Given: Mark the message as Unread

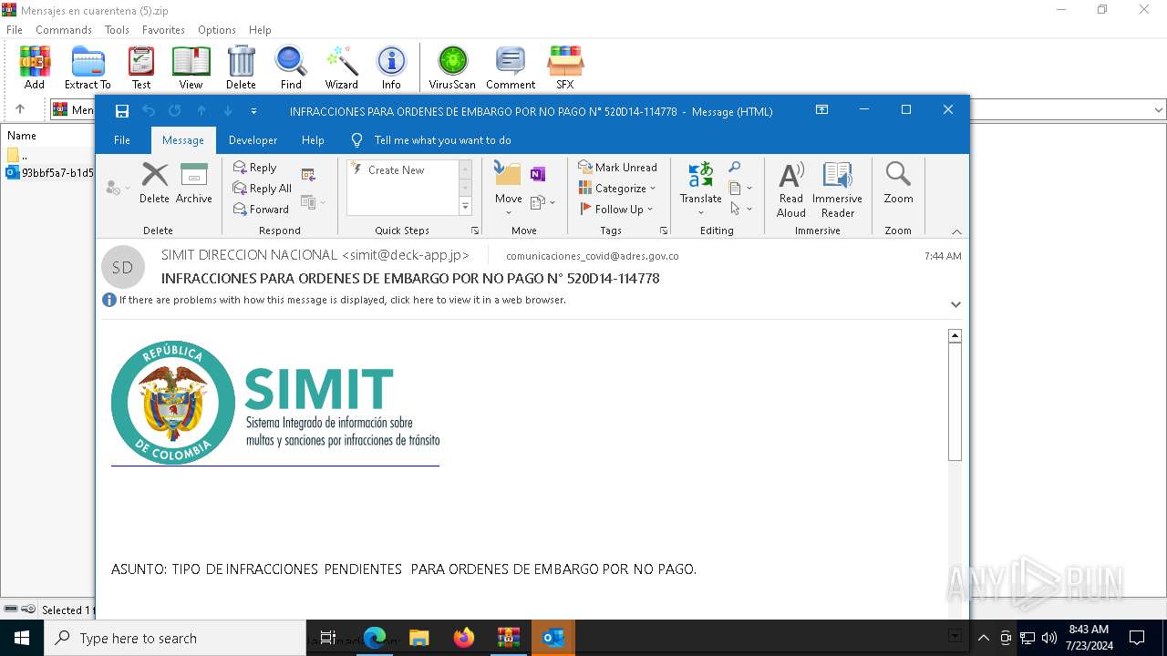Looking at the screenshot, I should 617,168.
